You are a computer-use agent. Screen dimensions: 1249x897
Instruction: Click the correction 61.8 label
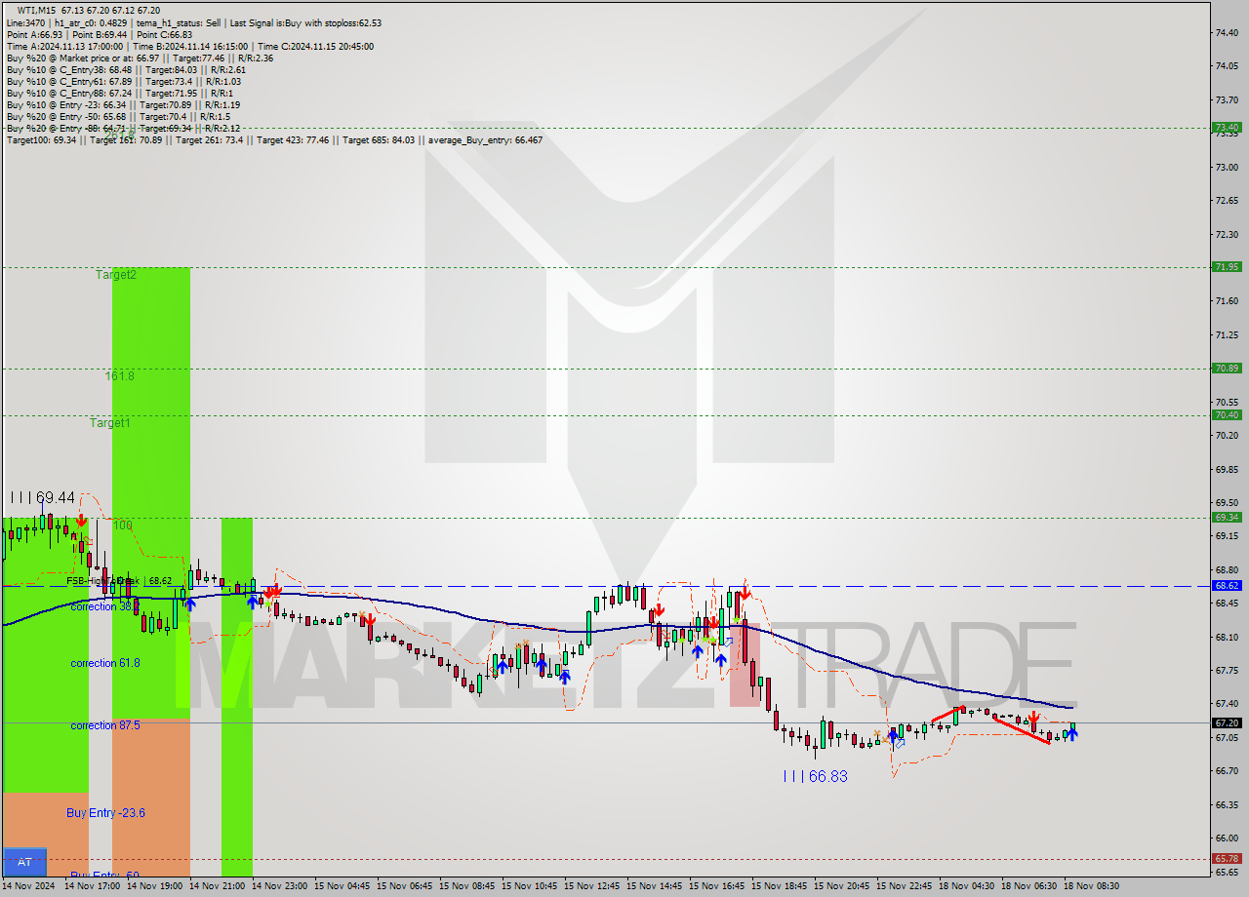(x=104, y=663)
